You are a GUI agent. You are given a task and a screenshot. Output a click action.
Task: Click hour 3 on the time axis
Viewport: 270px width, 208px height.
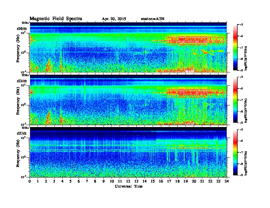point(54,181)
